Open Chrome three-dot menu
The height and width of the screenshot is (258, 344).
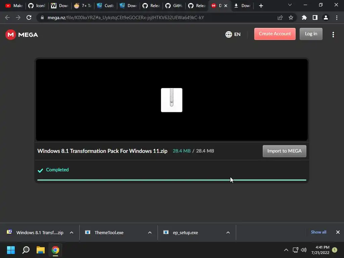(337, 17)
